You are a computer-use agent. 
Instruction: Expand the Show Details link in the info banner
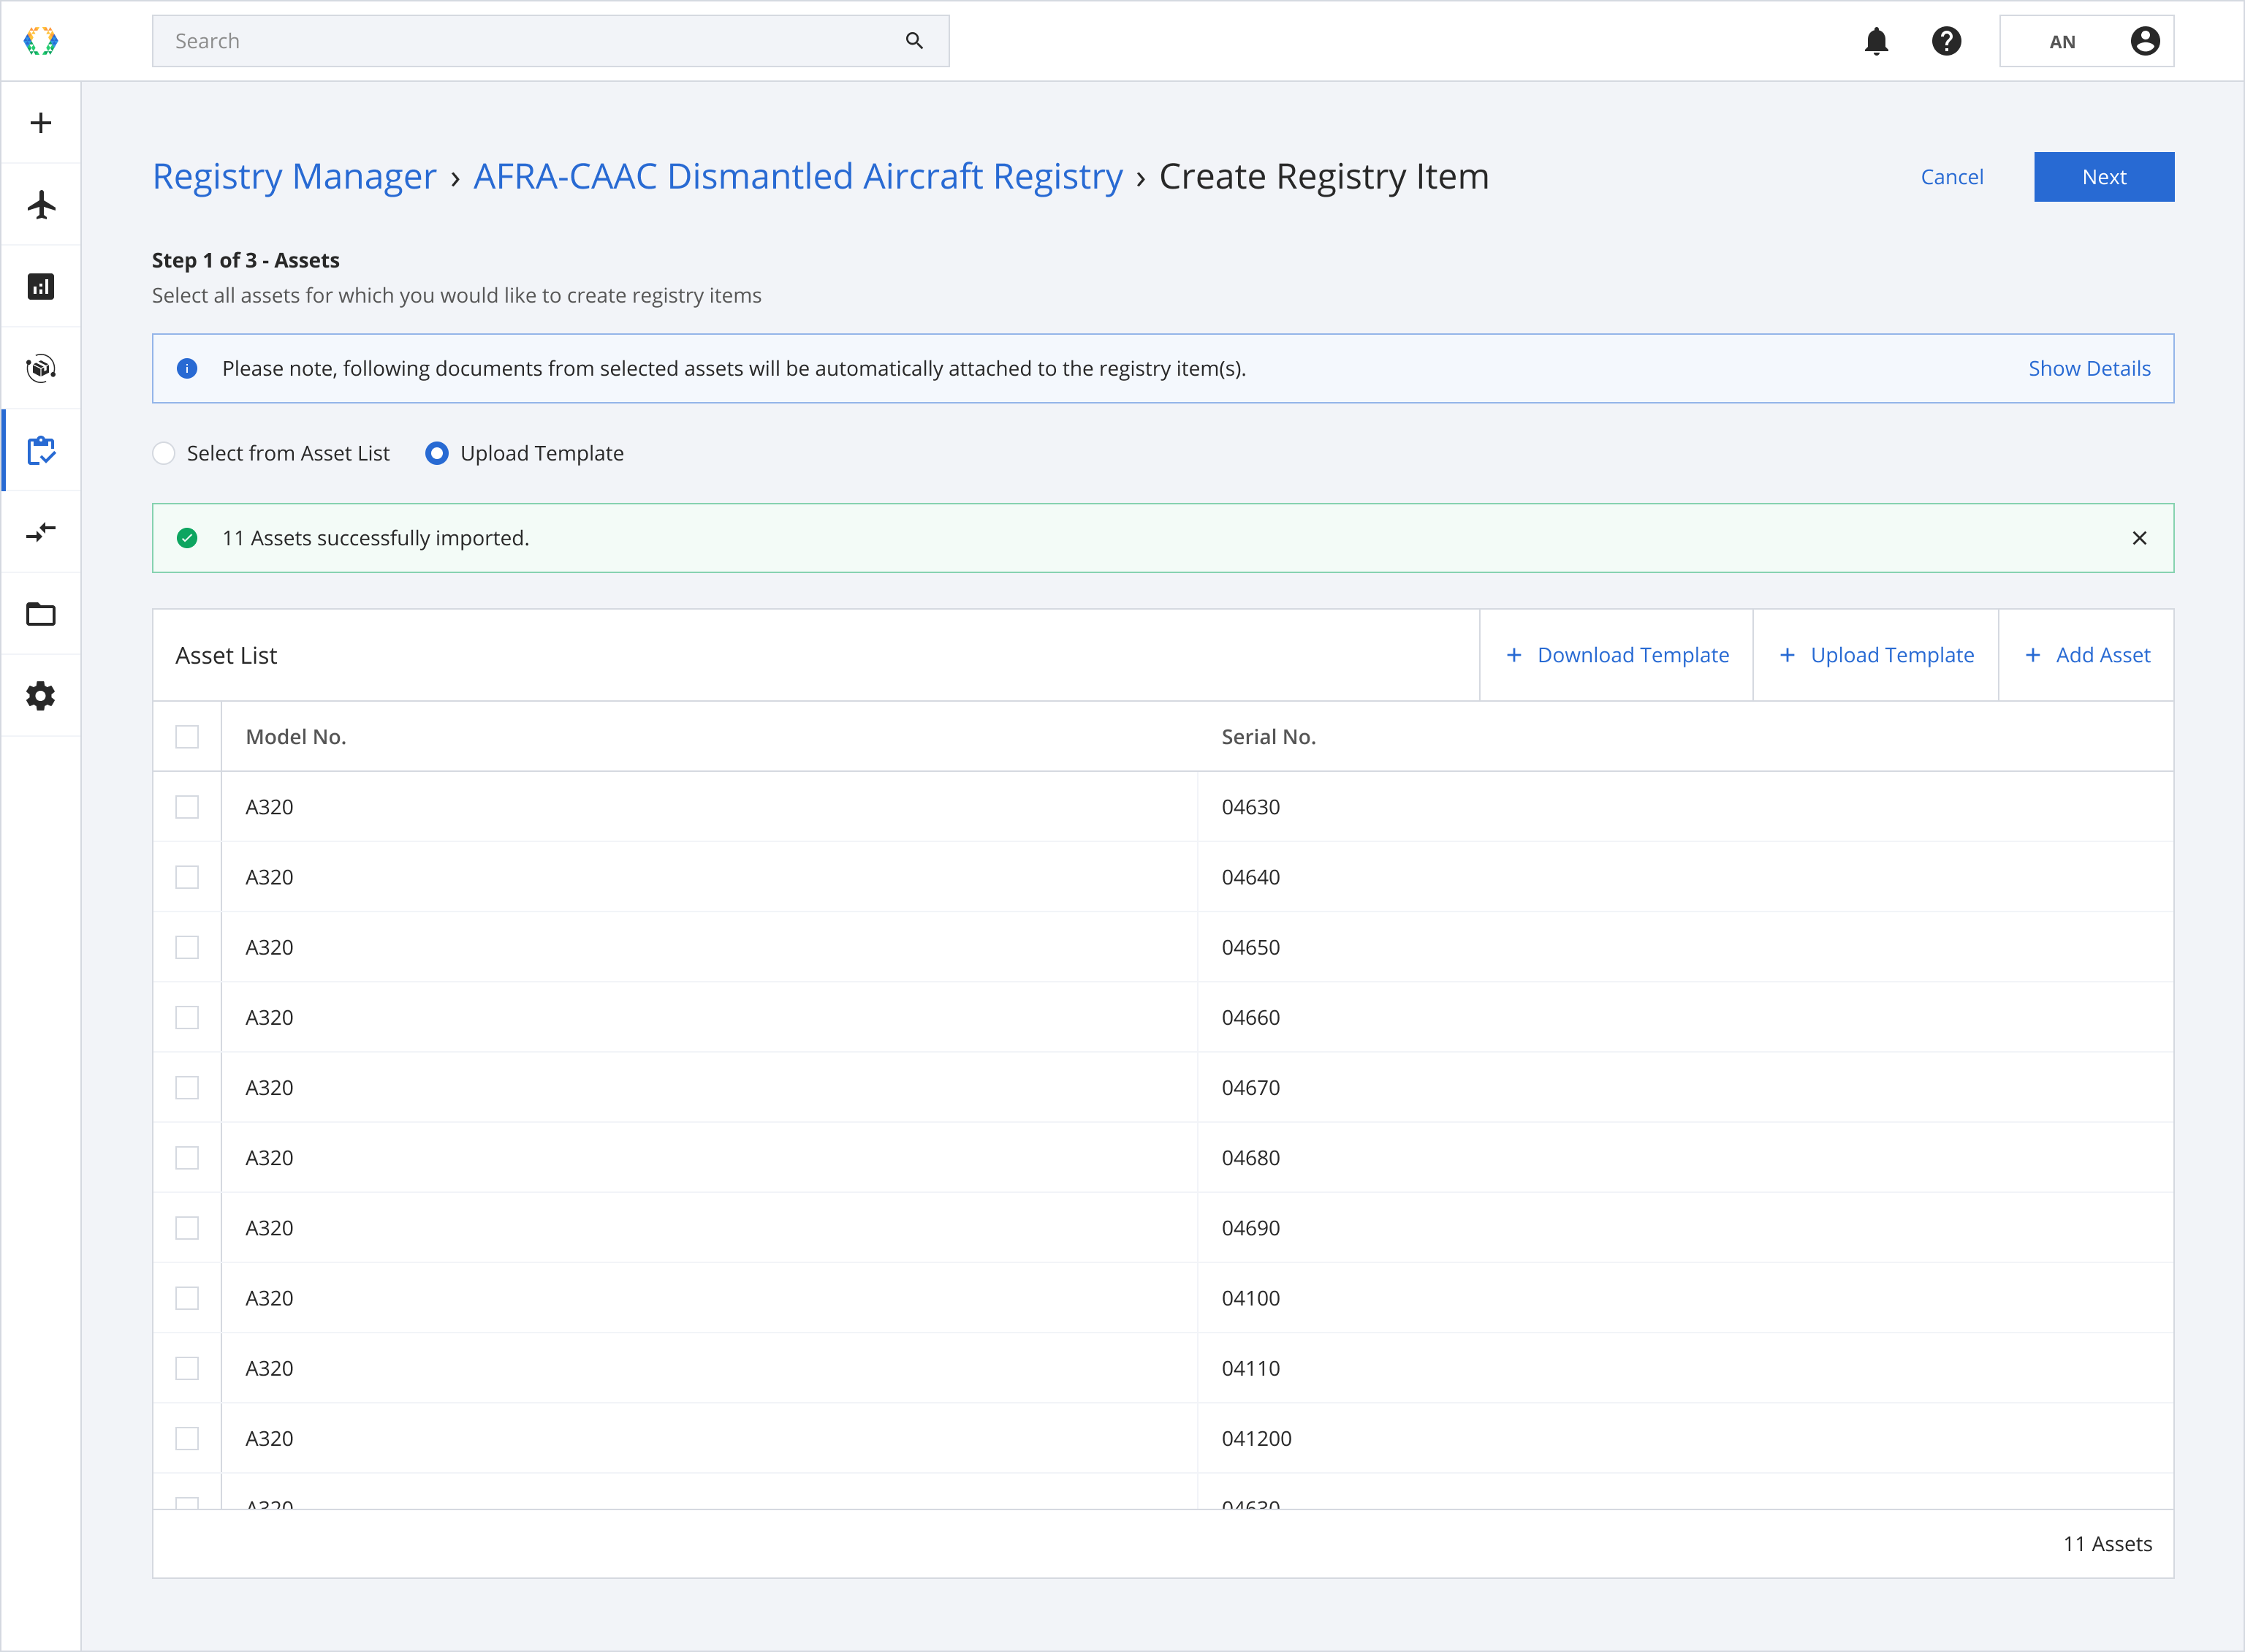click(2088, 368)
